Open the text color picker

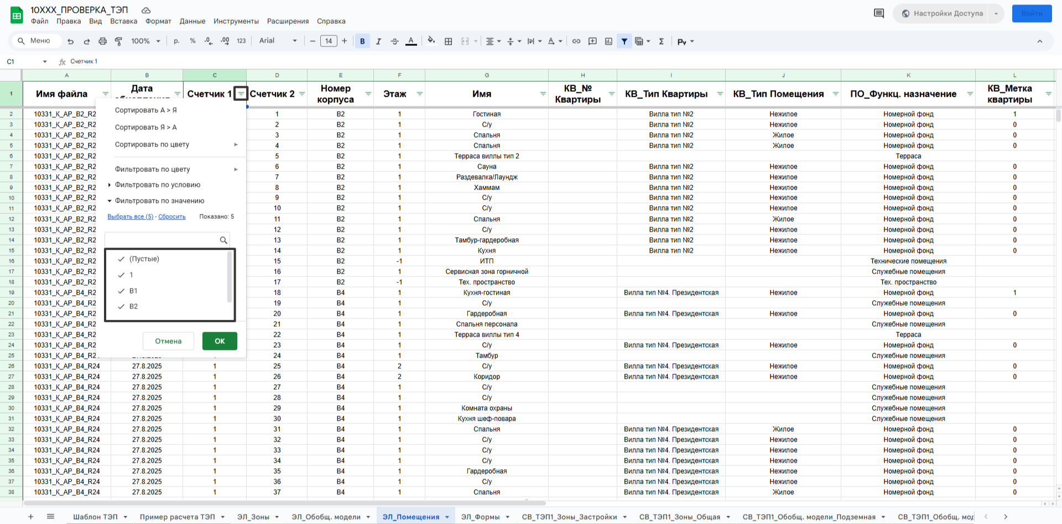point(411,41)
